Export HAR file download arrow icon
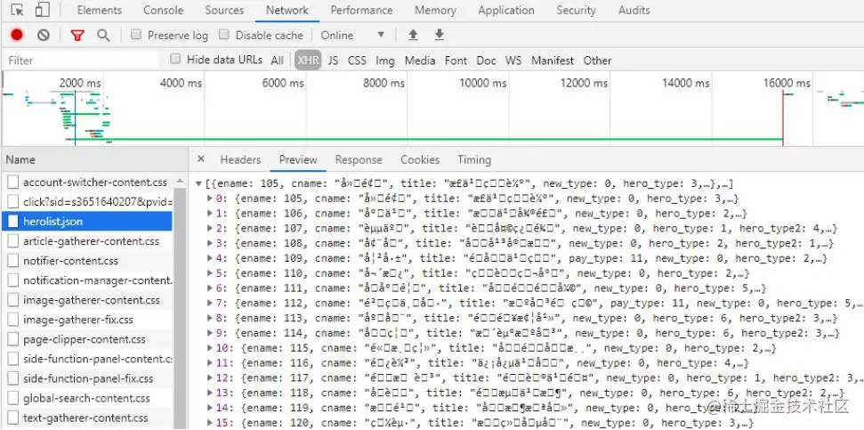 tap(440, 35)
